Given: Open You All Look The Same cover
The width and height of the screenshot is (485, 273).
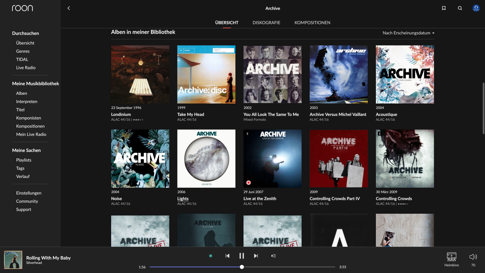Looking at the screenshot, I should [x=272, y=74].
